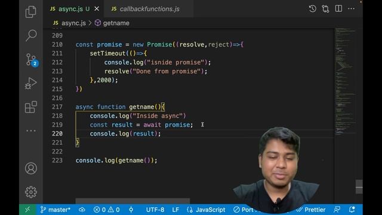Switch branch via master* indicator

(x=56, y=210)
